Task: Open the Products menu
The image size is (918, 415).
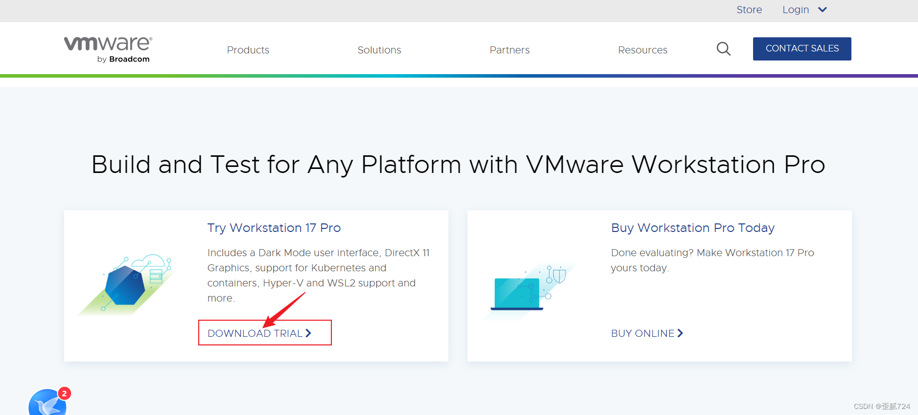Action: coord(248,50)
